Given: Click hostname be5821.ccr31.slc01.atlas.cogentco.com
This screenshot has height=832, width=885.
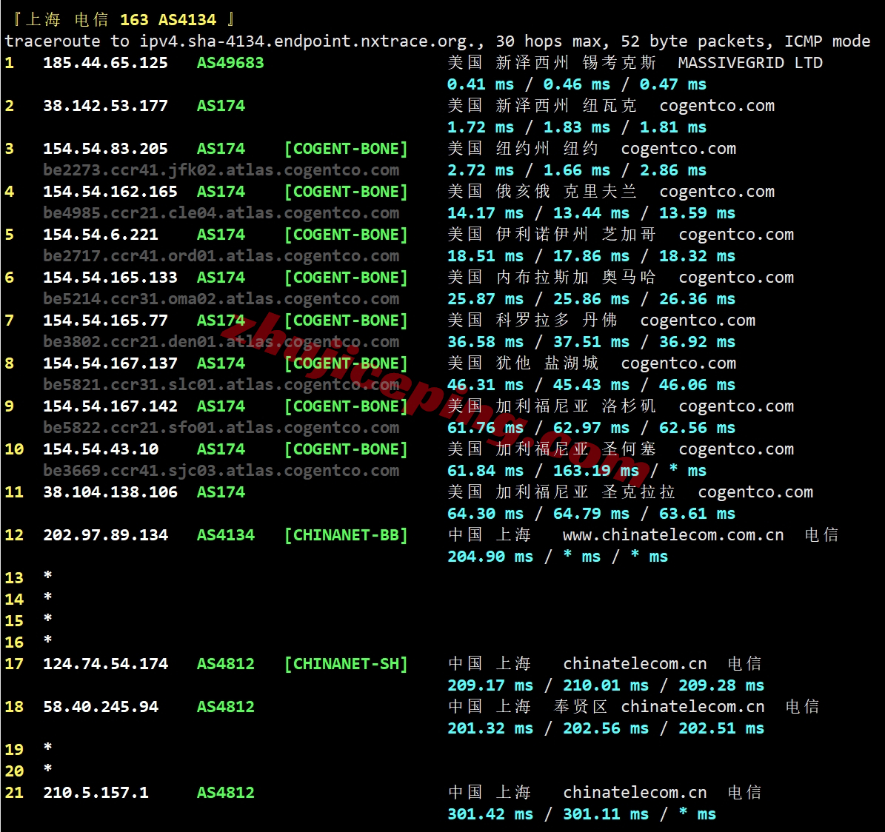Looking at the screenshot, I should [x=221, y=384].
